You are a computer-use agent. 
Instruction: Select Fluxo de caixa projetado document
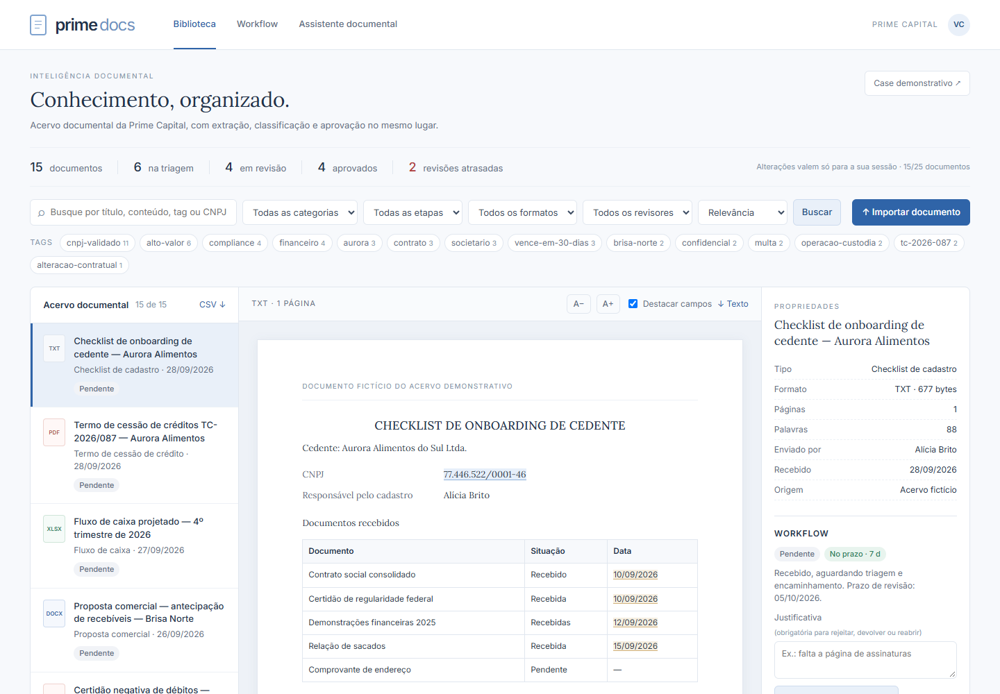(135, 546)
